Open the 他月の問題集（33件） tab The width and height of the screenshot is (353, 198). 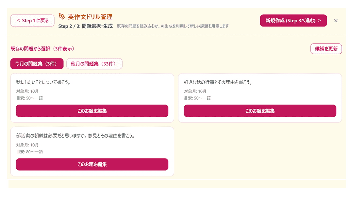click(94, 64)
